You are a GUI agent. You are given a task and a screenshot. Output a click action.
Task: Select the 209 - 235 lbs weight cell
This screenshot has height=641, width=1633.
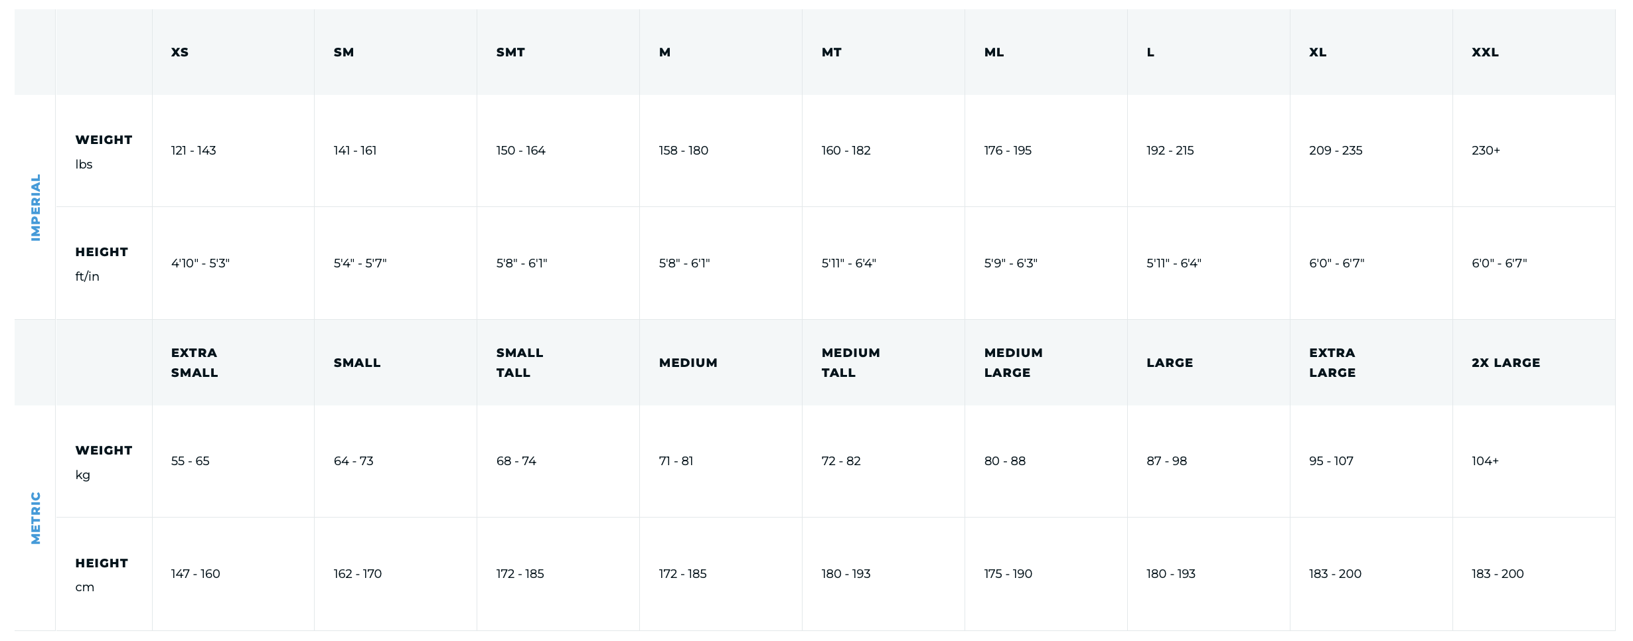pos(1336,151)
